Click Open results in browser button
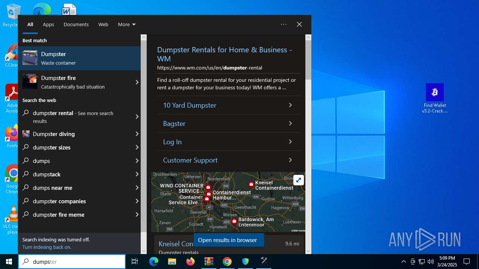The image size is (479, 269). (x=229, y=240)
